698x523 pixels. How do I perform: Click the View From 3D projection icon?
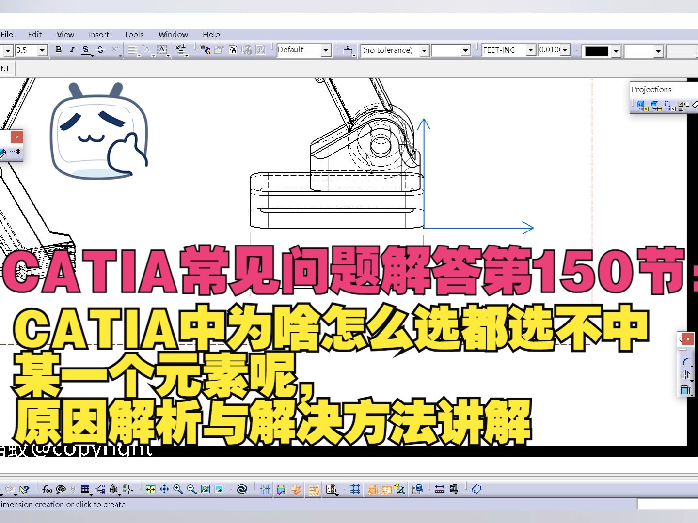(670, 106)
